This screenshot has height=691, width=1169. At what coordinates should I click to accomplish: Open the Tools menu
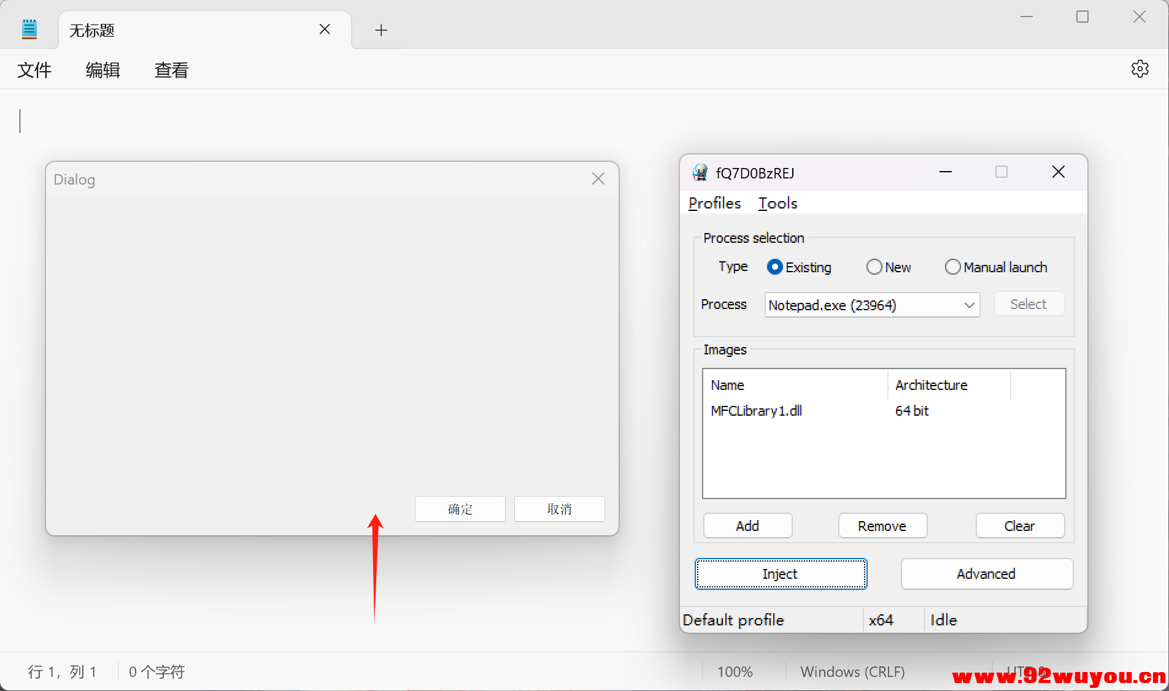[777, 204]
